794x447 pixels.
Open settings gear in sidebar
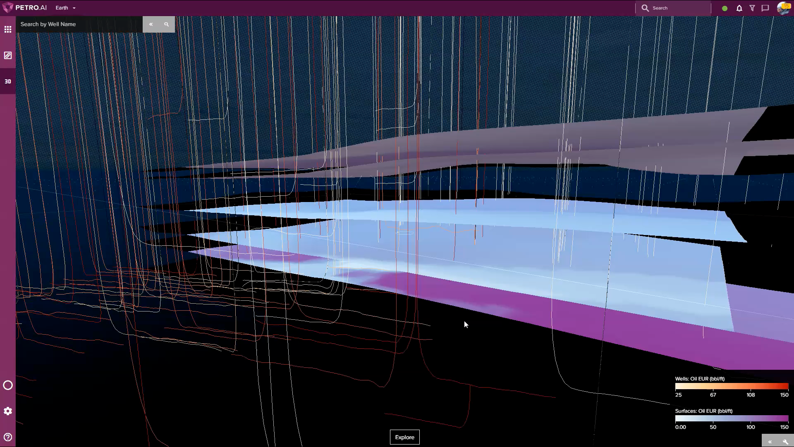[8, 411]
